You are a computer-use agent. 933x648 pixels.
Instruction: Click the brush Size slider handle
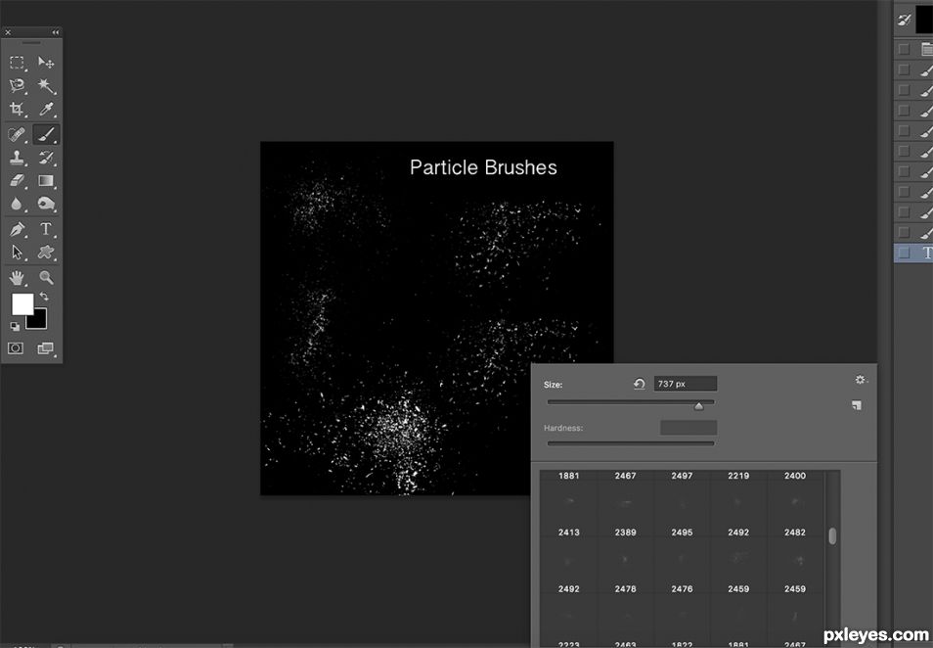coord(698,406)
